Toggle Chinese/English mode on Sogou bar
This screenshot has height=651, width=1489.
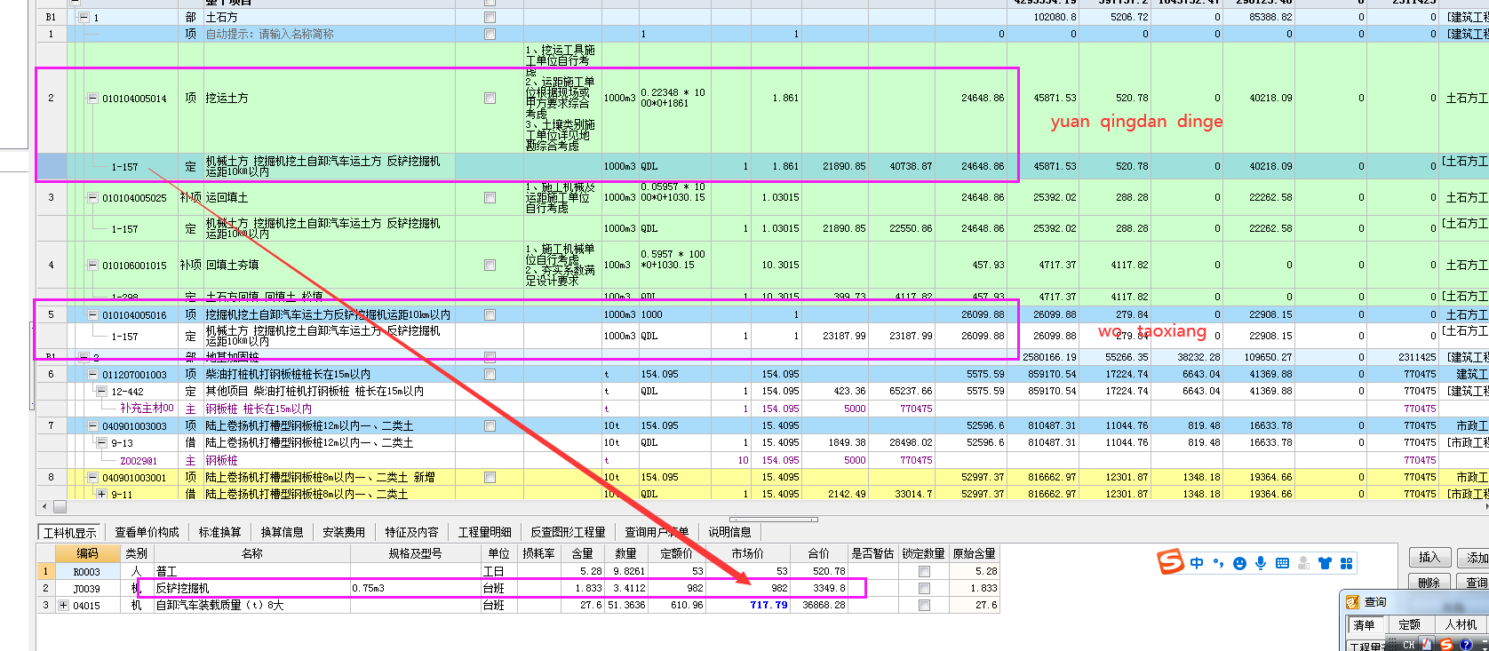tap(1197, 563)
